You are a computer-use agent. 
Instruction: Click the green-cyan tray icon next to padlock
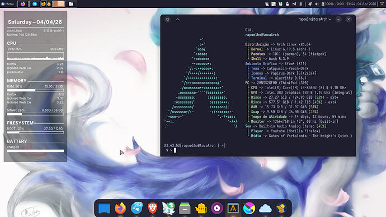(280, 4)
